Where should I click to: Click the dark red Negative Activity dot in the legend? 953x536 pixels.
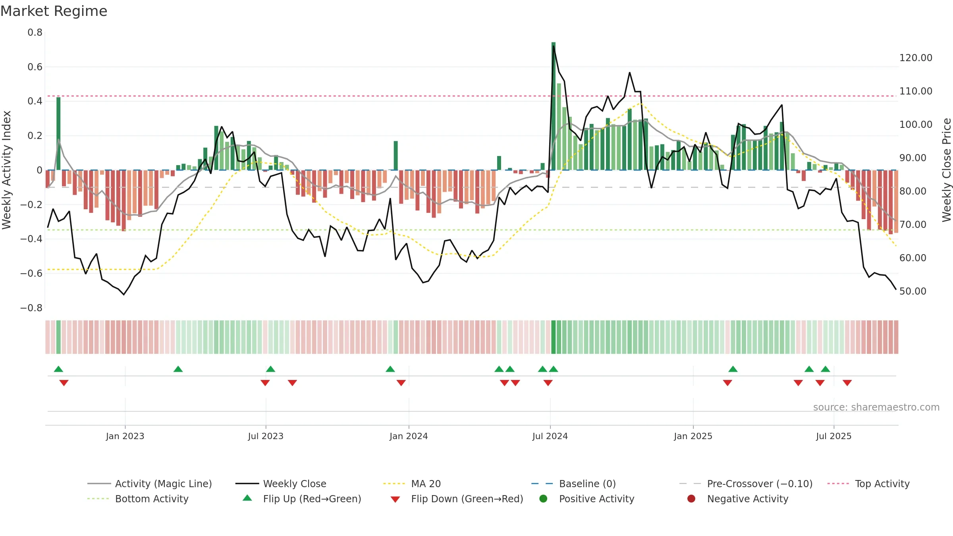[x=691, y=499]
